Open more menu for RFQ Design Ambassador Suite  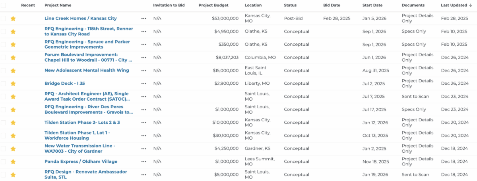[143, 175]
